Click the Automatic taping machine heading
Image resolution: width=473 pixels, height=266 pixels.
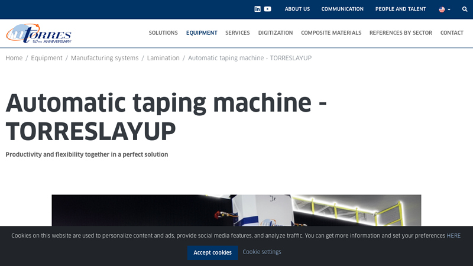tap(166, 117)
